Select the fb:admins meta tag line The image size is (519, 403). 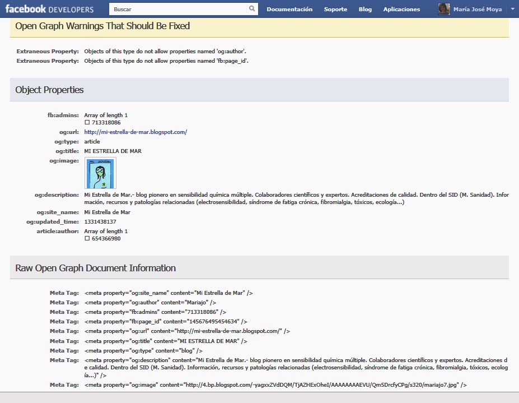pyautogui.click(x=155, y=312)
